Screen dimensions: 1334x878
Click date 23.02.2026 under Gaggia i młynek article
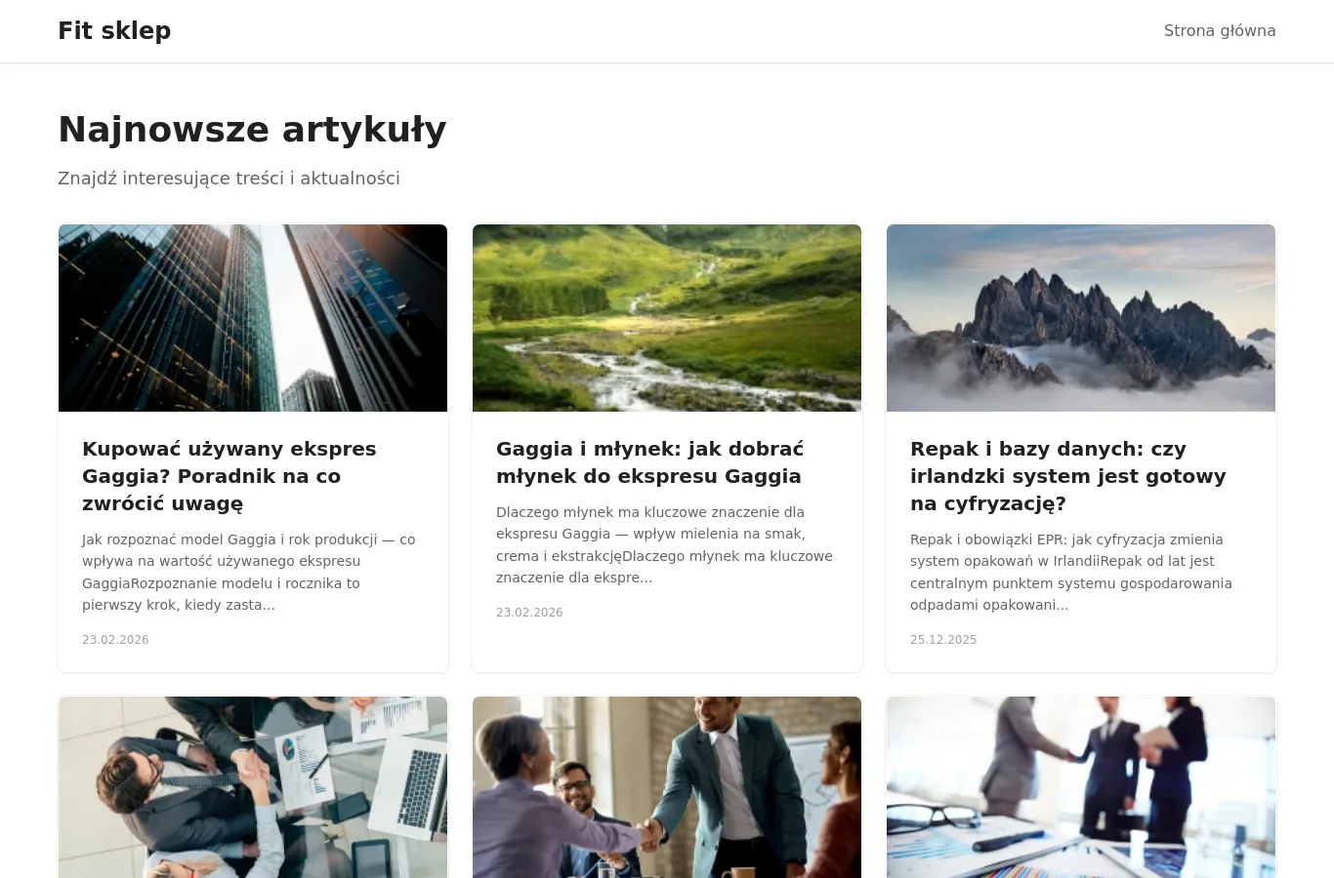(x=529, y=613)
